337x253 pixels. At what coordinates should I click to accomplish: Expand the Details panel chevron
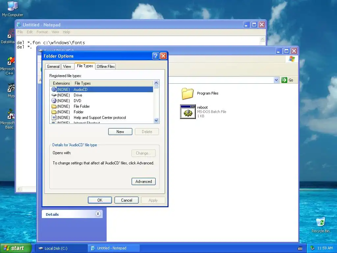point(98,213)
